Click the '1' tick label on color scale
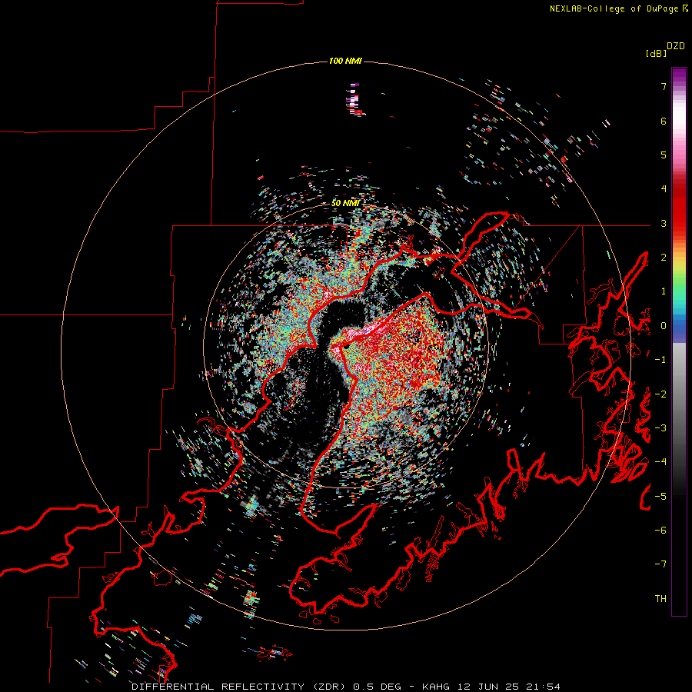 point(664,291)
